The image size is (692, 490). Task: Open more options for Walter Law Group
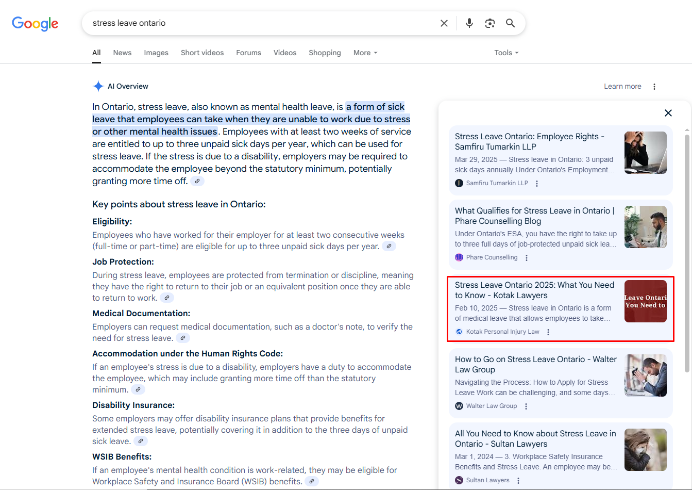[x=526, y=406]
